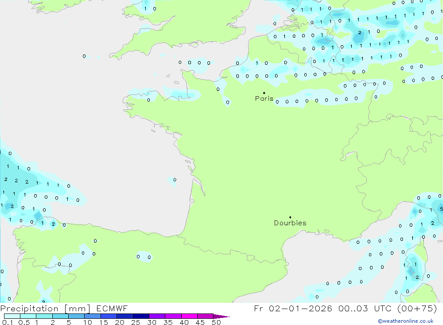
Task: Click the weatheronline.co.uk copyright link
Action: (x=406, y=321)
